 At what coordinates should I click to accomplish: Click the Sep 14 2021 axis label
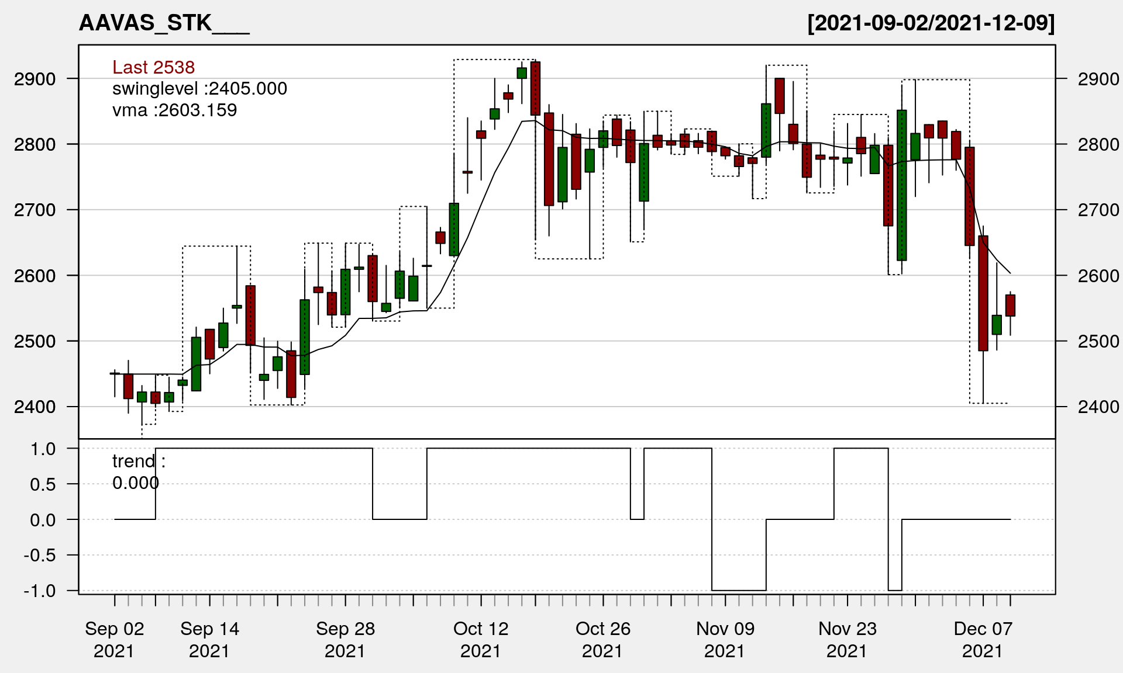(209, 639)
